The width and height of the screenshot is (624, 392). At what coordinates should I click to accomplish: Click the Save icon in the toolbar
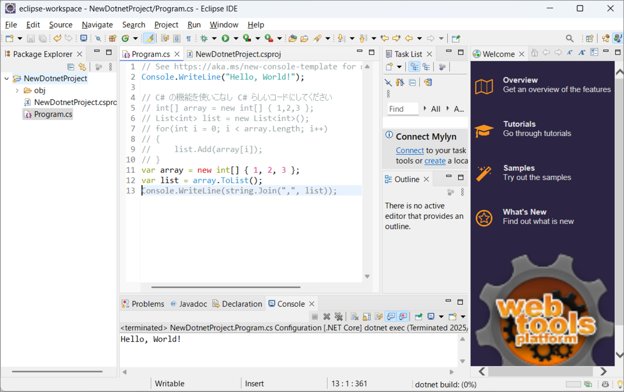pyautogui.click(x=31, y=38)
